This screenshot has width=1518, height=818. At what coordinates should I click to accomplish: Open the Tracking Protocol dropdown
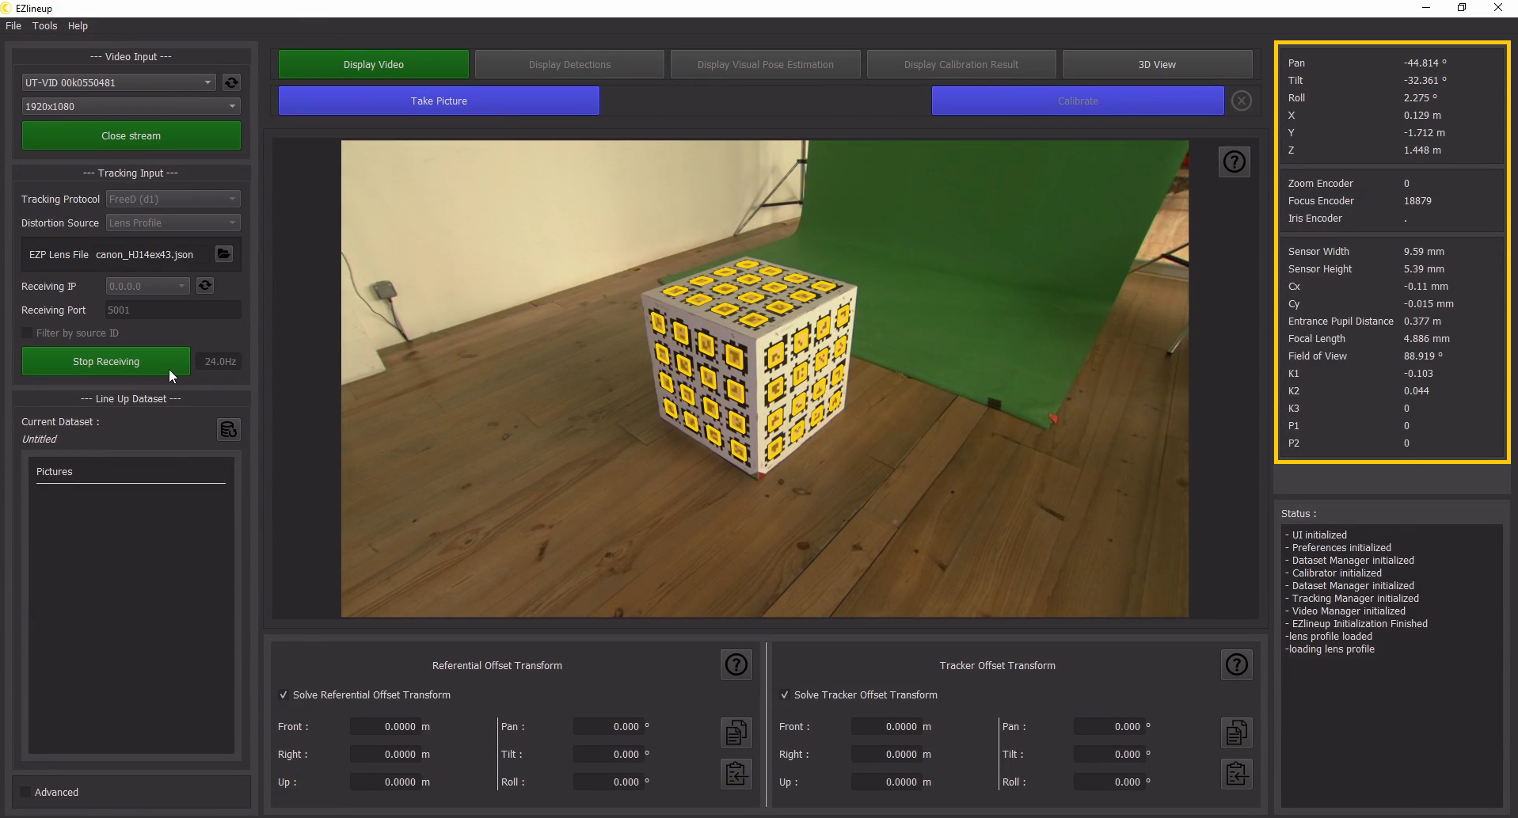(173, 200)
